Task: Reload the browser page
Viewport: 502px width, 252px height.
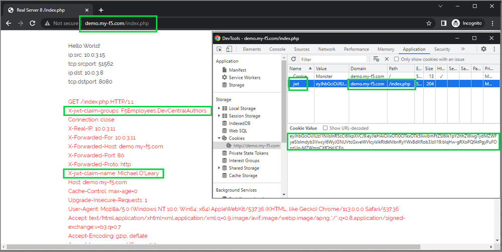Action: 34,23
